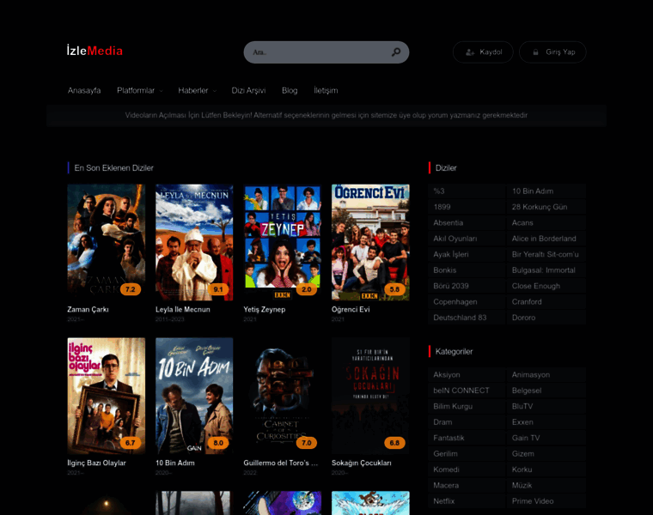Open the Zaman Çarkı poster thumbnail
Image resolution: width=653 pixels, height=515 pixels.
(x=107, y=243)
